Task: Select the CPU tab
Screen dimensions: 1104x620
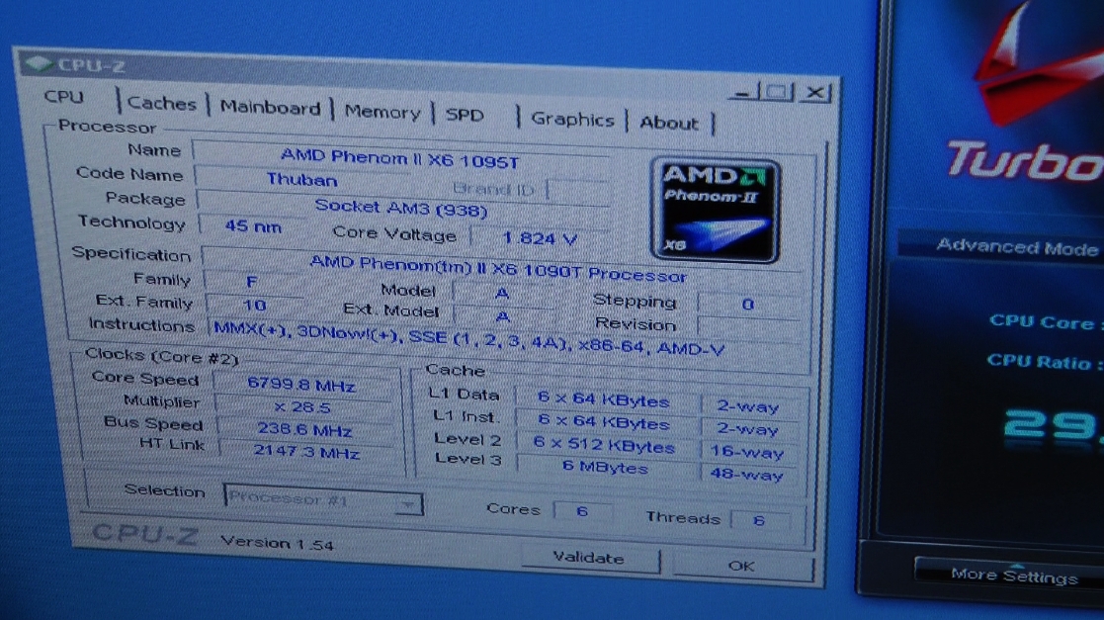Action: pyautogui.click(x=64, y=97)
